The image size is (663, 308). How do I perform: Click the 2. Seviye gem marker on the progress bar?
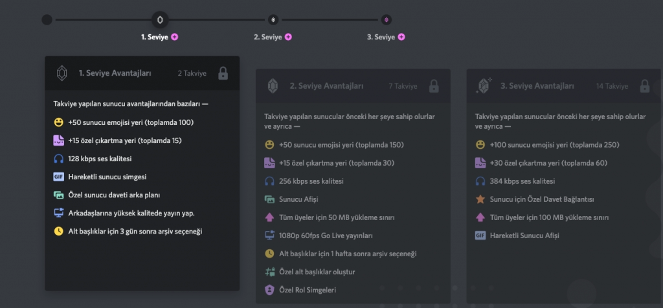click(x=273, y=19)
